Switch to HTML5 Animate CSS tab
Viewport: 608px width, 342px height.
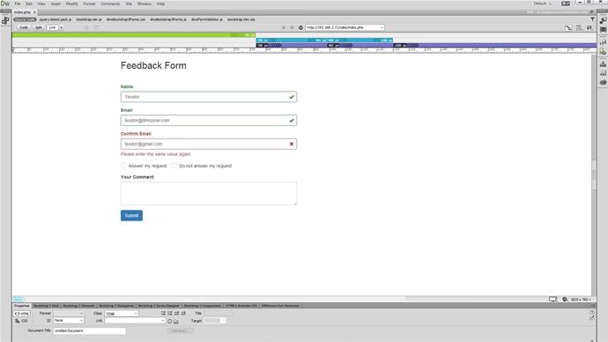pos(241,306)
